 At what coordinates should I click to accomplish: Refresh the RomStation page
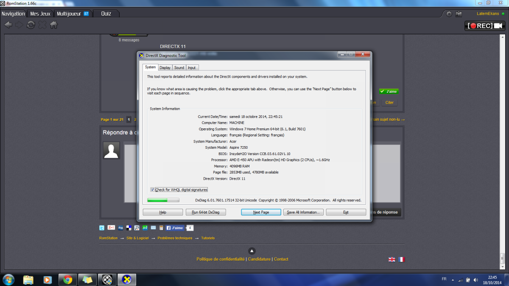pos(31,25)
